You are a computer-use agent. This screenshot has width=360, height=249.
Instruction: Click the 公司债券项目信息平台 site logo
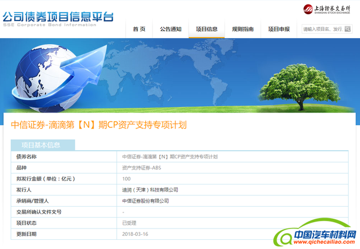click(x=58, y=17)
